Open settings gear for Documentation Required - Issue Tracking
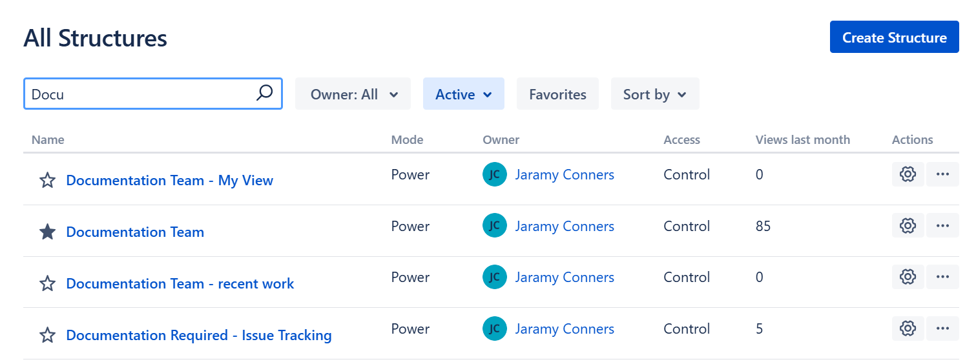Image resolution: width=976 pixels, height=364 pixels. pyautogui.click(x=908, y=329)
